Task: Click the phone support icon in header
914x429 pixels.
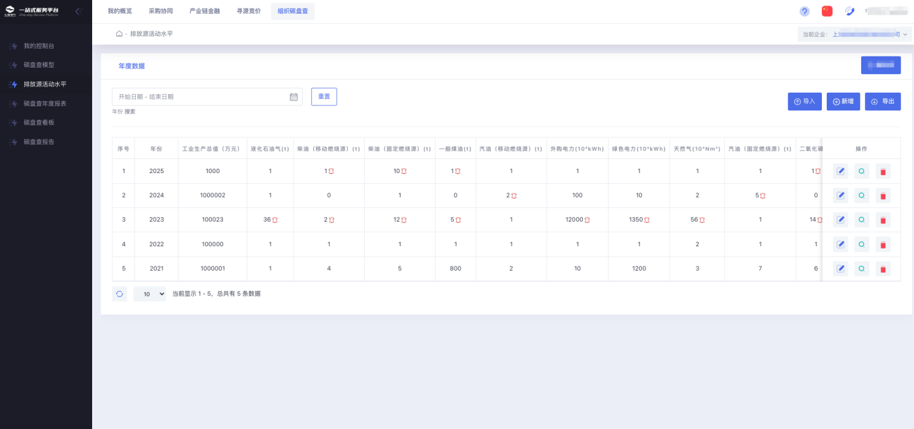Action: coord(850,11)
